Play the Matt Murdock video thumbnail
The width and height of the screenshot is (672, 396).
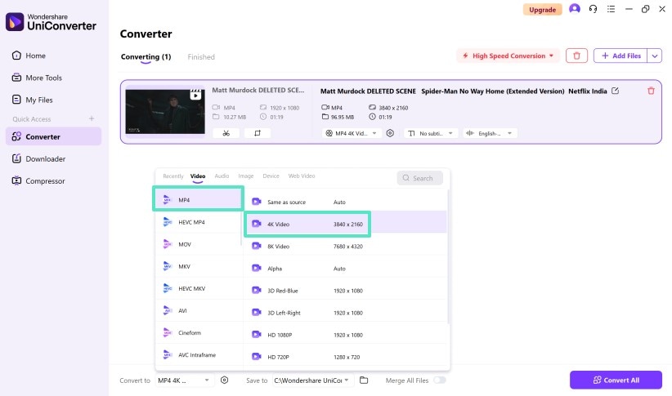click(x=165, y=111)
